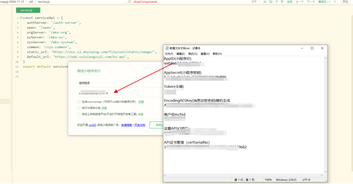Click 第1行, 第1列 in Notepad status bar

click(244, 180)
